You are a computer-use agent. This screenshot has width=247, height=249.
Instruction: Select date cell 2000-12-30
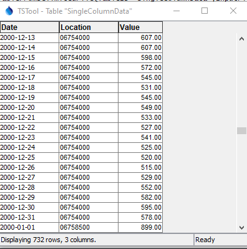pos(29,207)
